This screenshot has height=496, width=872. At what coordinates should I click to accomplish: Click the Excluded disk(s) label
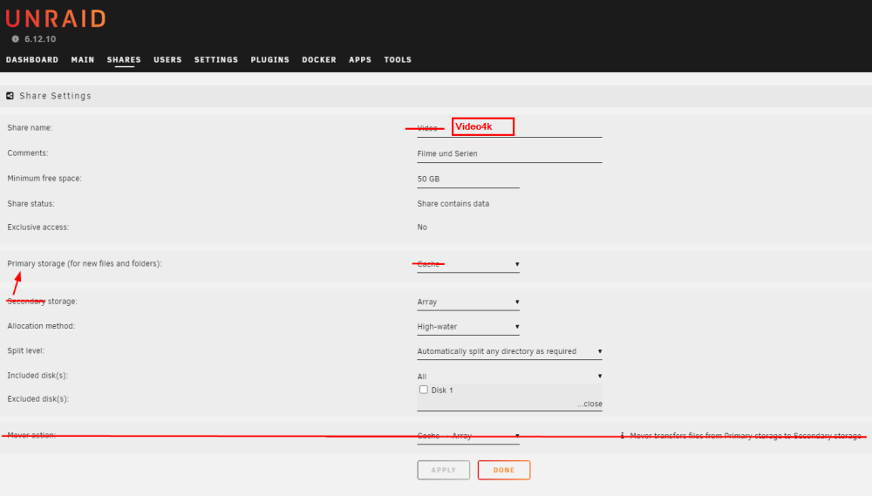[38, 398]
